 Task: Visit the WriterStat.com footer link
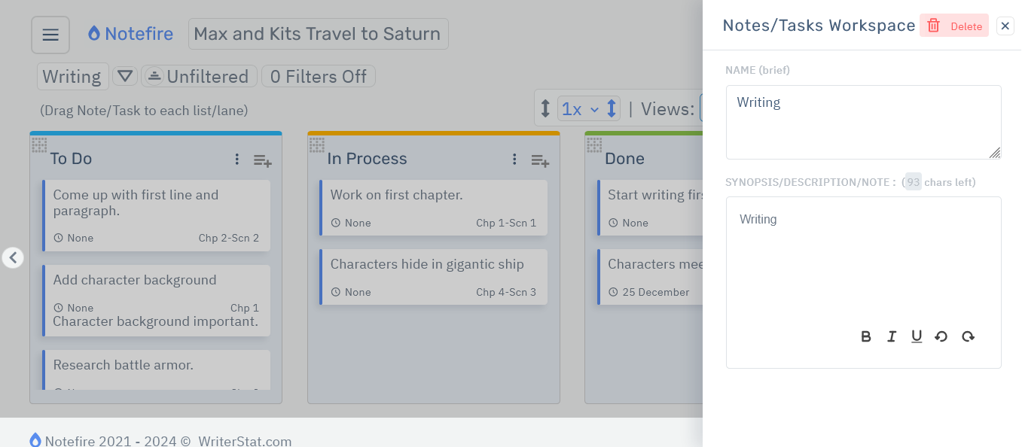point(245,441)
